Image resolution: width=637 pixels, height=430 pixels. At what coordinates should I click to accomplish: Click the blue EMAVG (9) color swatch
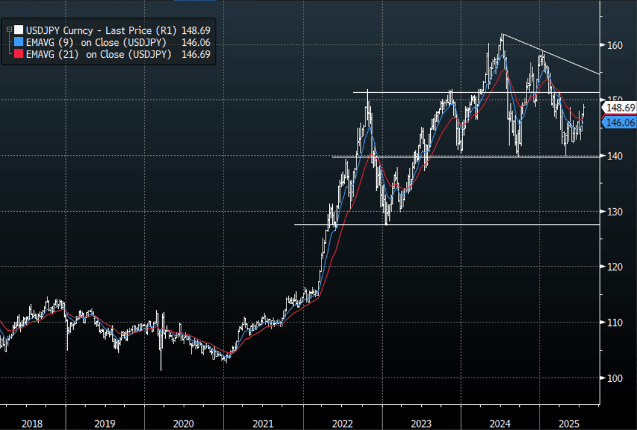click(x=19, y=42)
